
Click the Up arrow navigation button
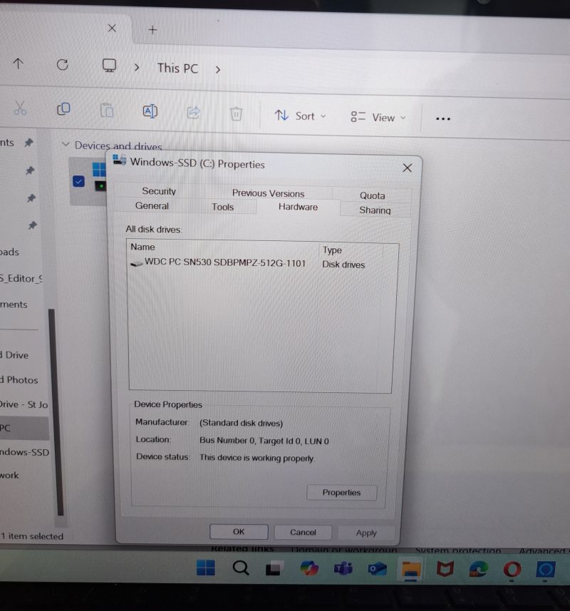pyautogui.click(x=18, y=63)
